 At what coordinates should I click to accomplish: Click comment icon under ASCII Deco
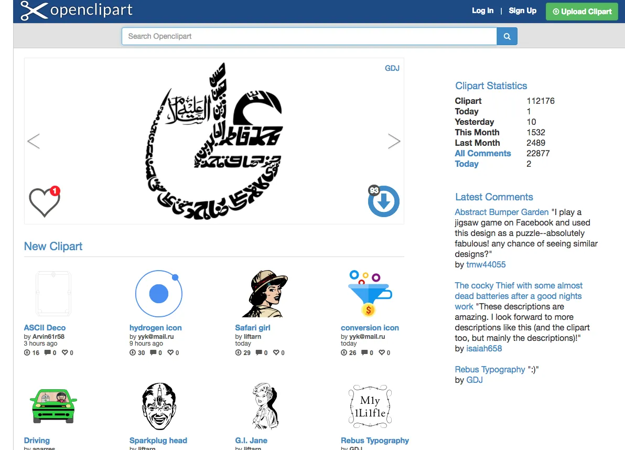[48, 353]
